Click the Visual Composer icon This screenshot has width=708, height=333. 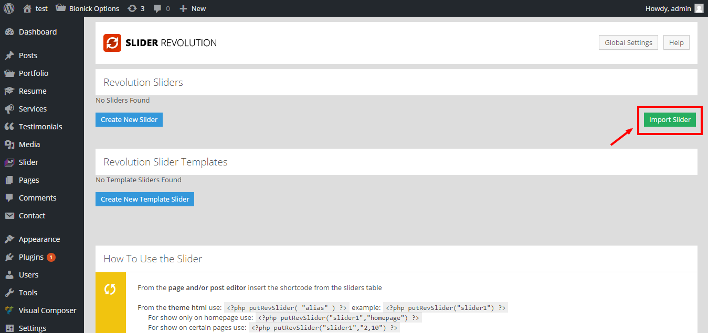point(9,310)
